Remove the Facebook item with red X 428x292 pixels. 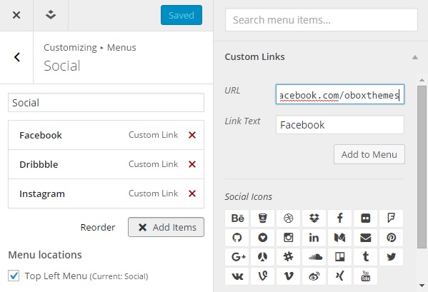(192, 135)
